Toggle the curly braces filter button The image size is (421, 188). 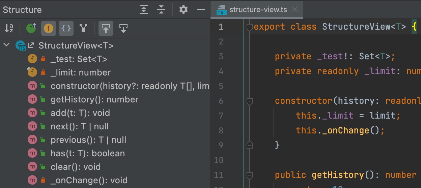[x=66, y=29]
